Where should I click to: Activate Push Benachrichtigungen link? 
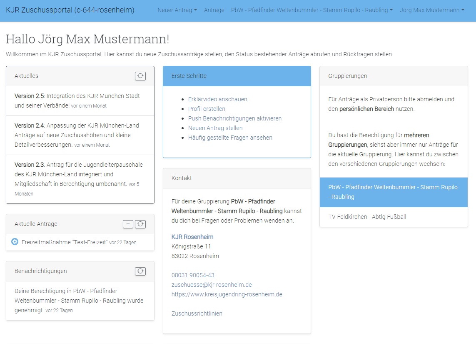click(234, 118)
